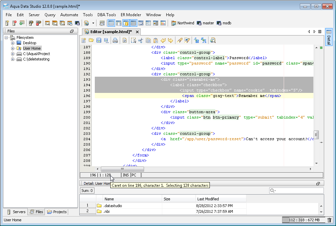Toggle the Detail side panel button
This screenshot has width=336, height=226.
pos(329,36)
